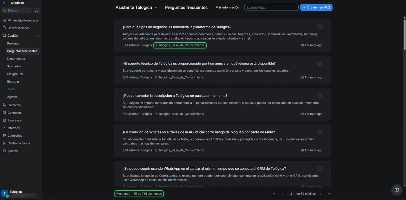Focus the Buscar search box in sidebar
Screen dimensions: 406x200
pos(17,10)
